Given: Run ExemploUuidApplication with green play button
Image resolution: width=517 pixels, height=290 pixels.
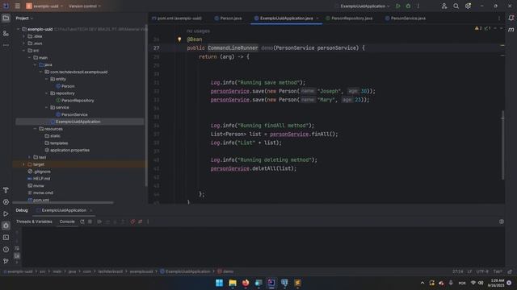Looking at the screenshot, I should [398, 6].
